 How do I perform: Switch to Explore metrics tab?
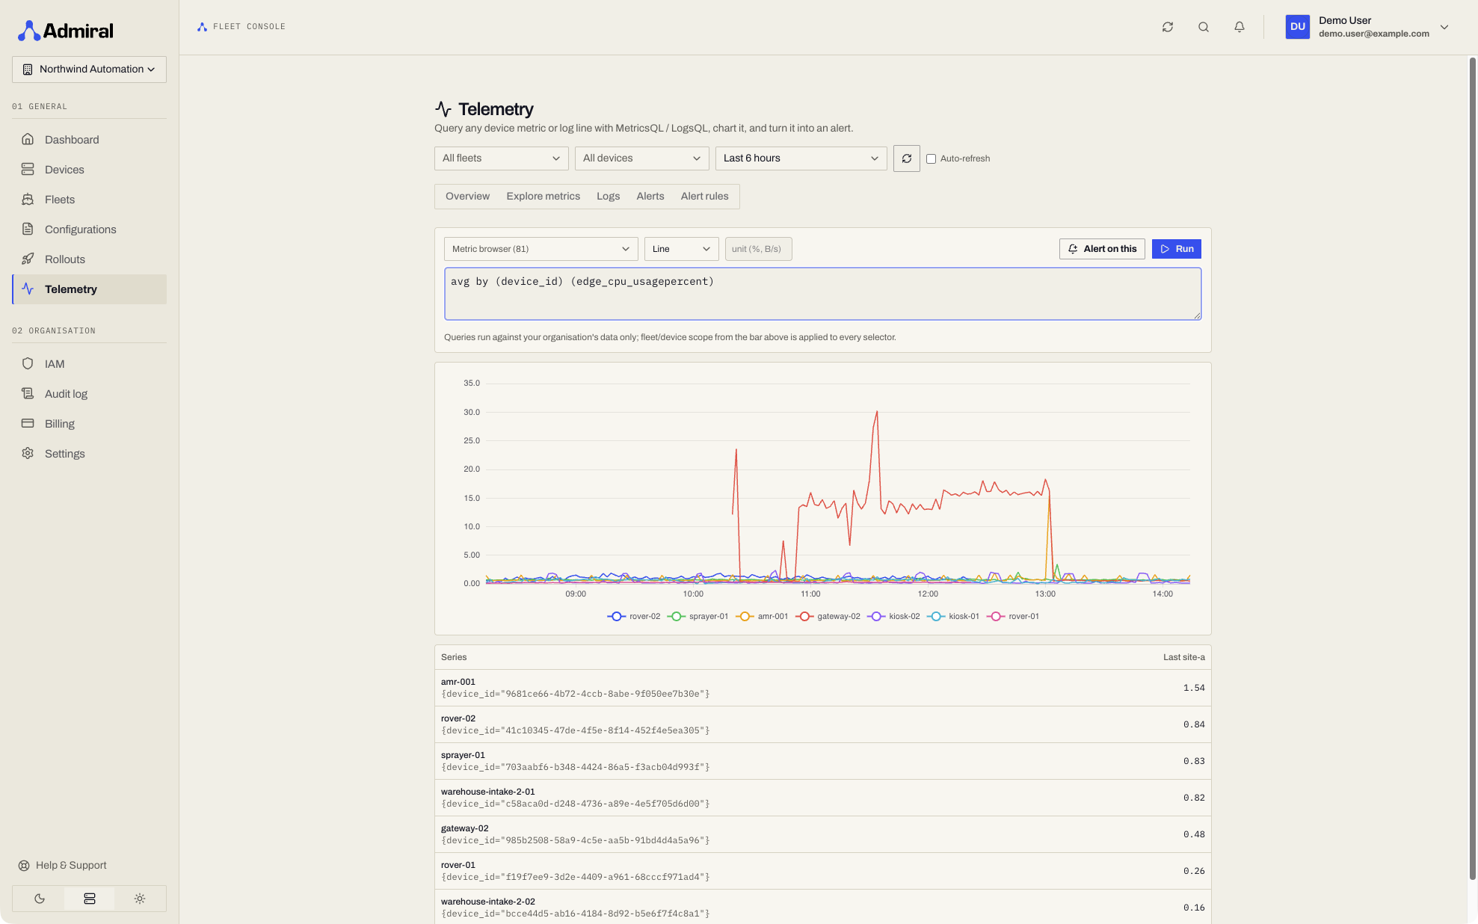tap(543, 197)
